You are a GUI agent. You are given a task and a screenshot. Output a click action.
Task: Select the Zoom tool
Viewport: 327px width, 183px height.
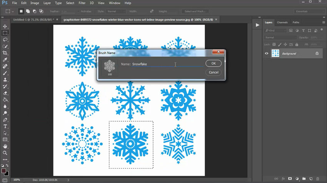5,153
